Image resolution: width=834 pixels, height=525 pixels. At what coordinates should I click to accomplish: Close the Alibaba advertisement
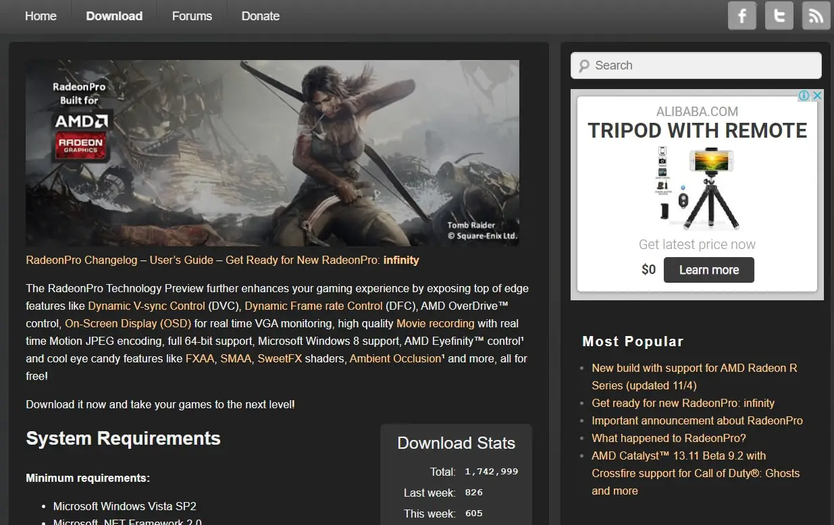click(x=817, y=96)
